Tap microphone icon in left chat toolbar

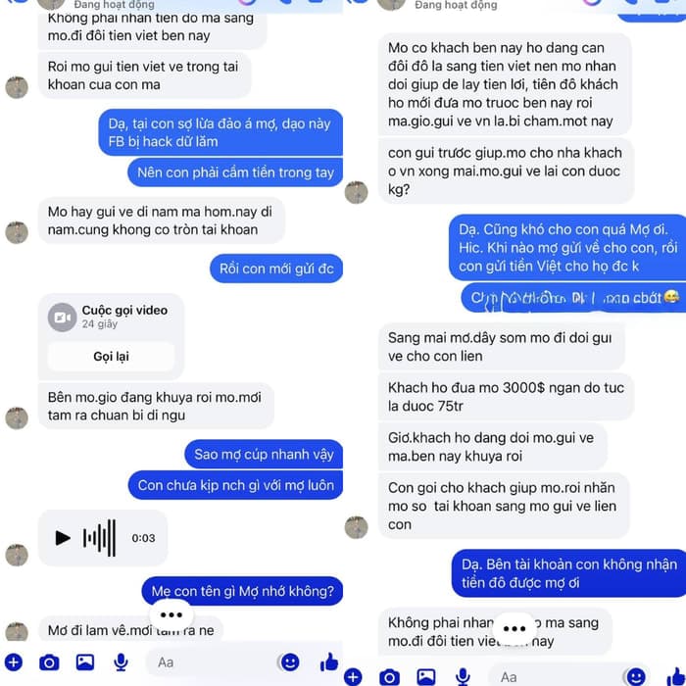click(121, 662)
